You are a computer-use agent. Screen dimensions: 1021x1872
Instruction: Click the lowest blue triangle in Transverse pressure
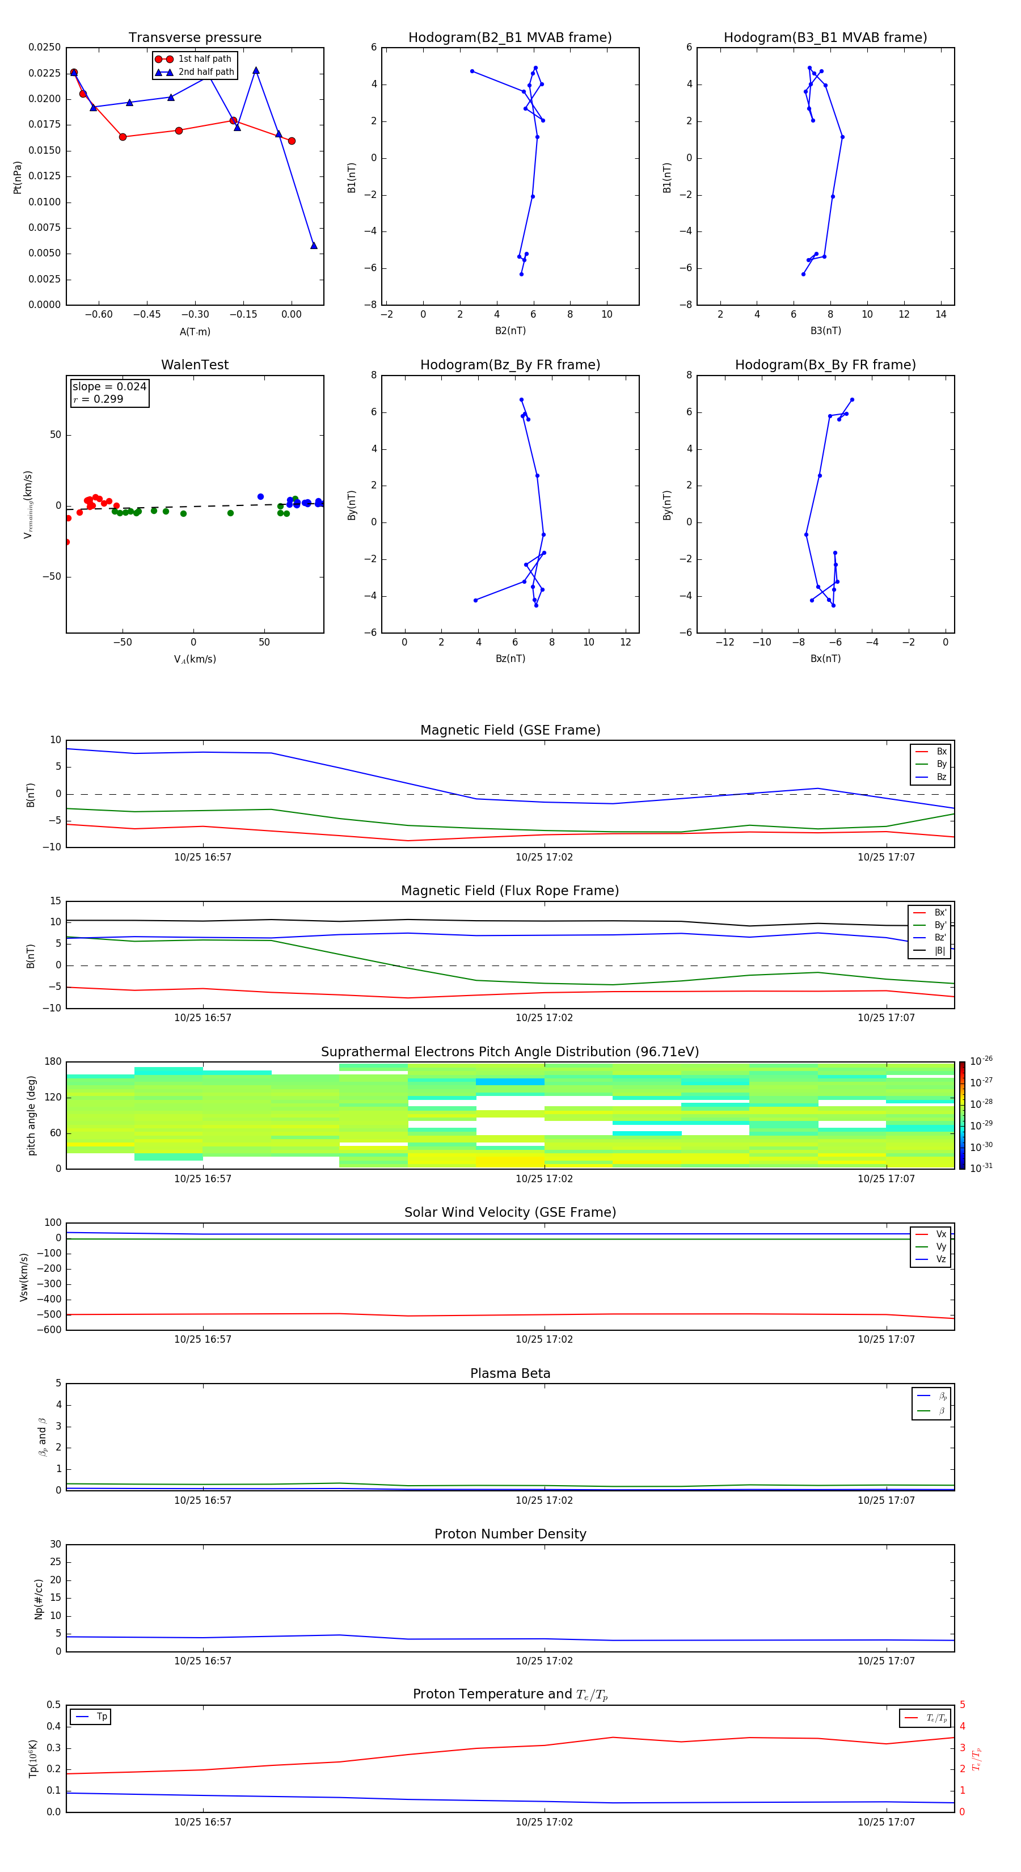point(314,246)
